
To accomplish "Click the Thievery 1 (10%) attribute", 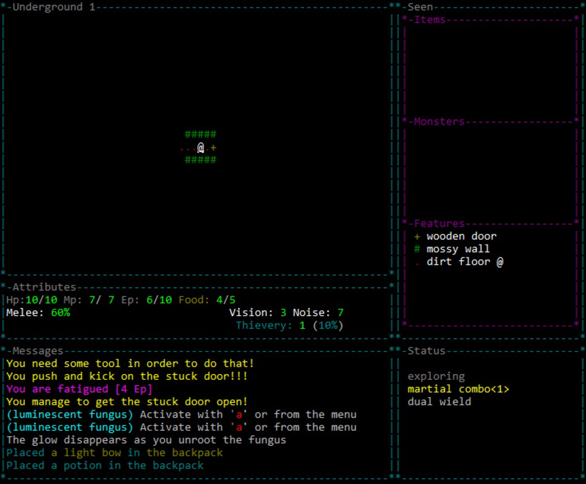I will pyautogui.click(x=289, y=325).
